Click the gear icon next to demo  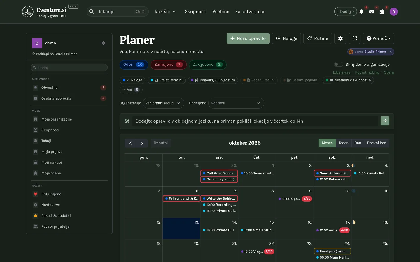[x=103, y=43]
